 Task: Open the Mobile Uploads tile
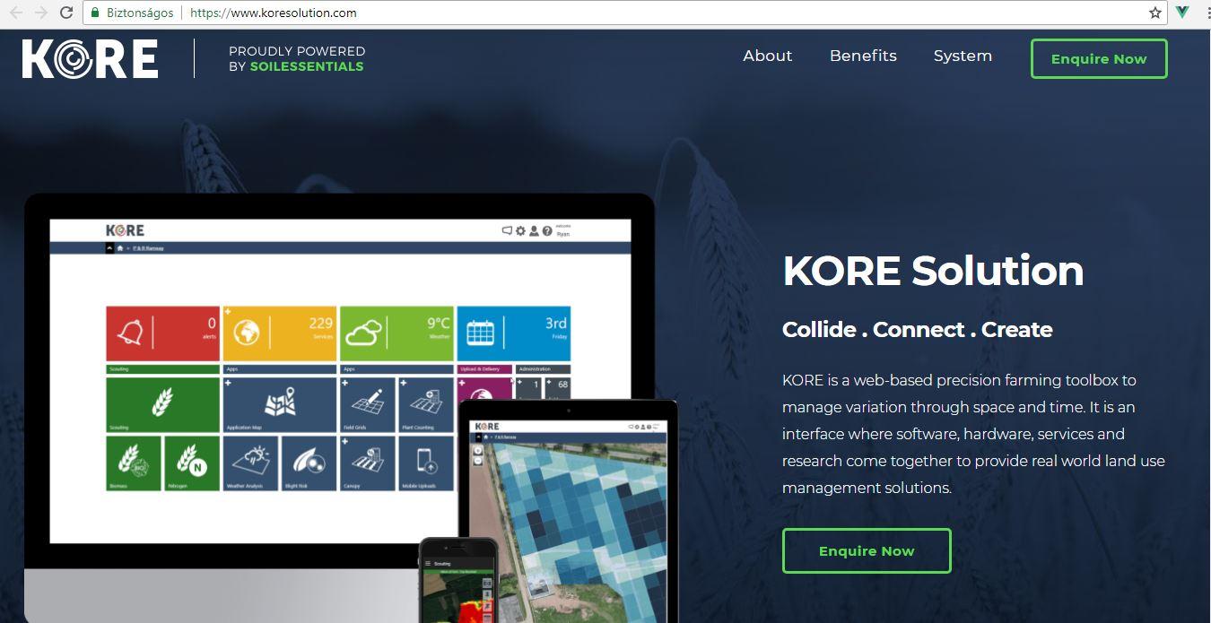tap(426, 463)
